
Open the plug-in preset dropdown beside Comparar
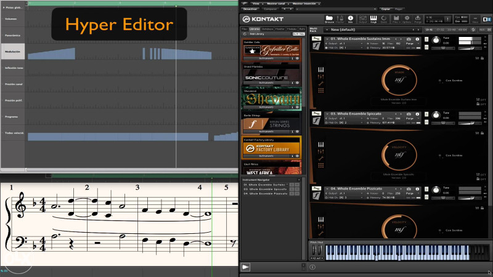pos(336,9)
